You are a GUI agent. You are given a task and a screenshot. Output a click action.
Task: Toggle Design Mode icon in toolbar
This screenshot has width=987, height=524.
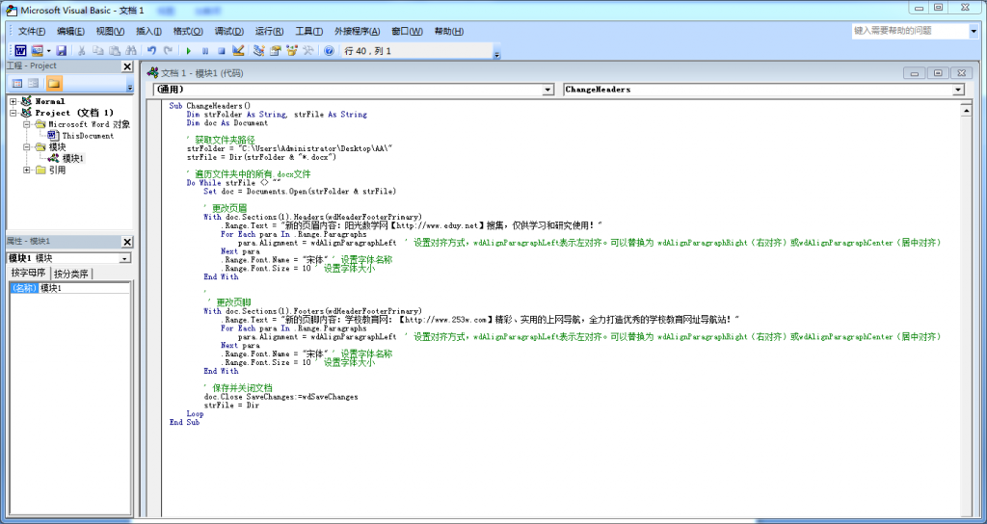(237, 50)
